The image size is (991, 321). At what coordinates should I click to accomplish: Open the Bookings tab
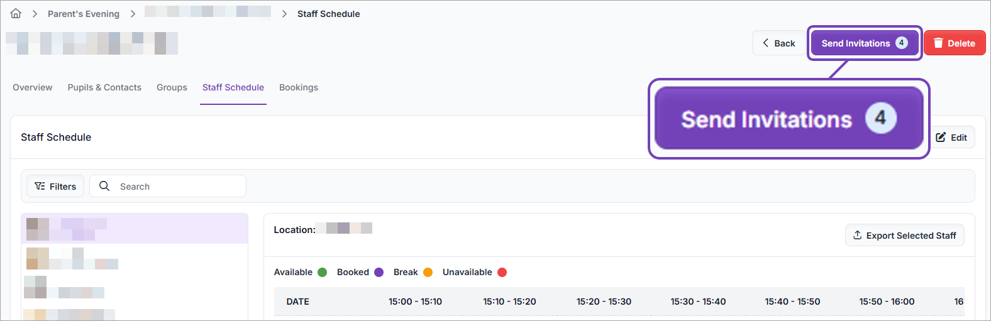tap(299, 87)
